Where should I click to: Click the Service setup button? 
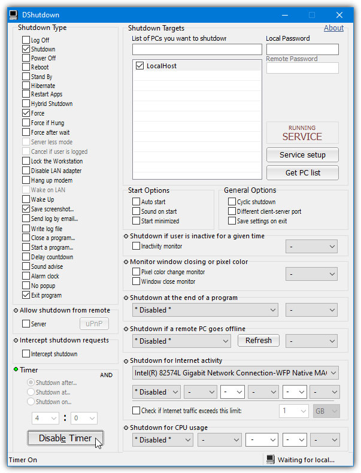click(x=302, y=154)
